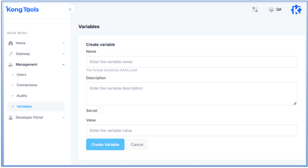The width and height of the screenshot is (308, 168).
Task: Click the Developer Portal icon
Action: tap(11, 118)
